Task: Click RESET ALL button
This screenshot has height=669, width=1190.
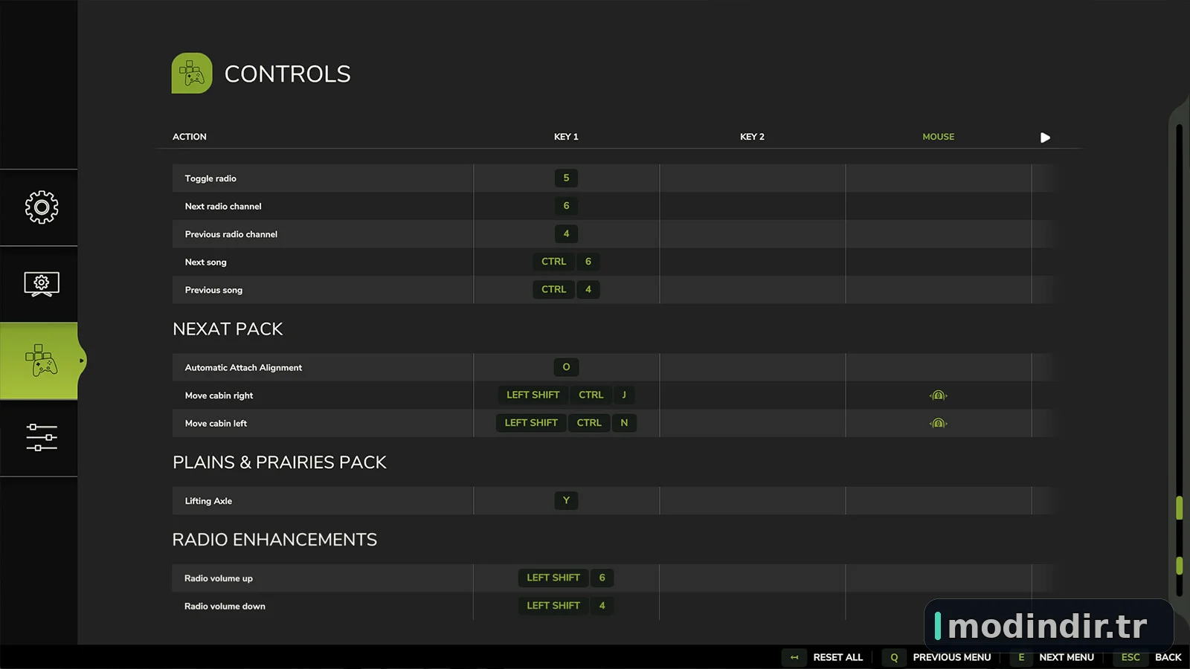Action: [x=838, y=657]
